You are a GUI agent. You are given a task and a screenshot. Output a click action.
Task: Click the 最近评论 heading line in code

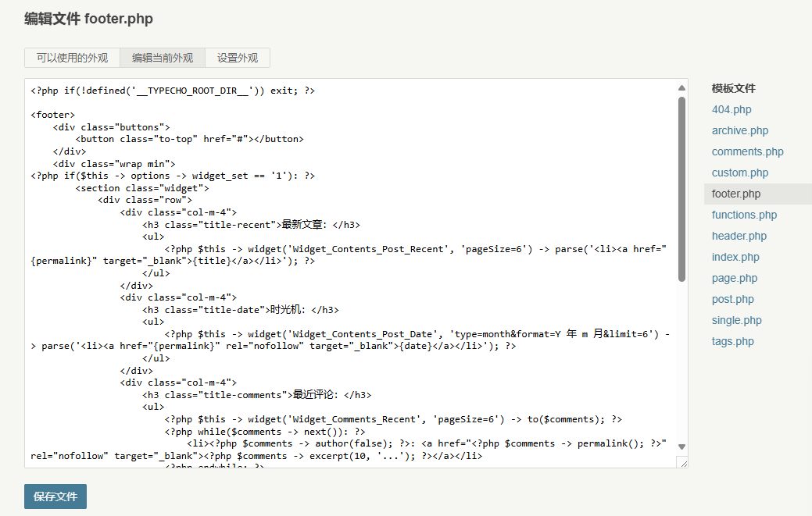pyautogui.click(x=257, y=395)
